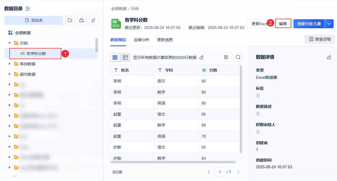This screenshot has height=181, width=337.
Task: Go to 全部数据 breadcrumb link
Action: (x=119, y=9)
